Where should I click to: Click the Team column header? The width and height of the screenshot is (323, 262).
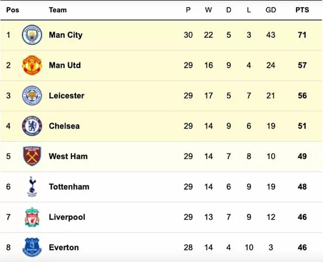58,10
